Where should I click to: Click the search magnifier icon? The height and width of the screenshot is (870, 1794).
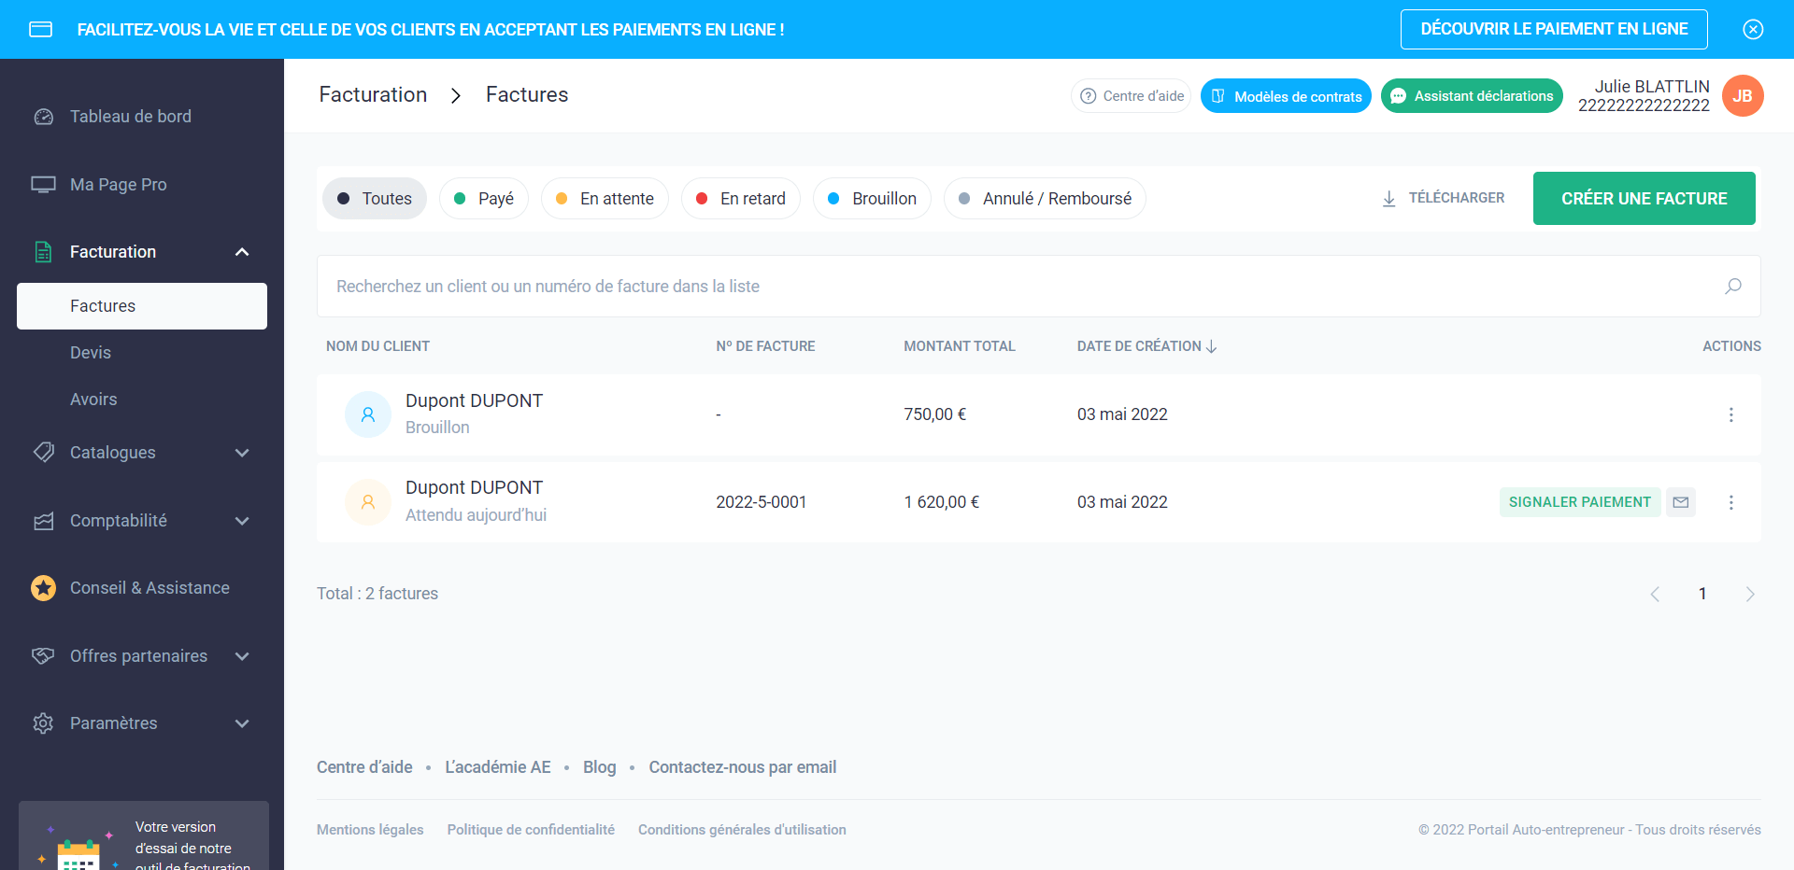[1732, 287]
